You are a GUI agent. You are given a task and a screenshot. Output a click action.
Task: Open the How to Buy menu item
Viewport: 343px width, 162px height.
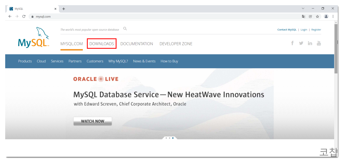coord(169,61)
